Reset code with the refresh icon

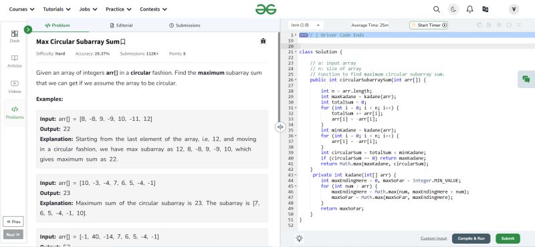(x=509, y=25)
